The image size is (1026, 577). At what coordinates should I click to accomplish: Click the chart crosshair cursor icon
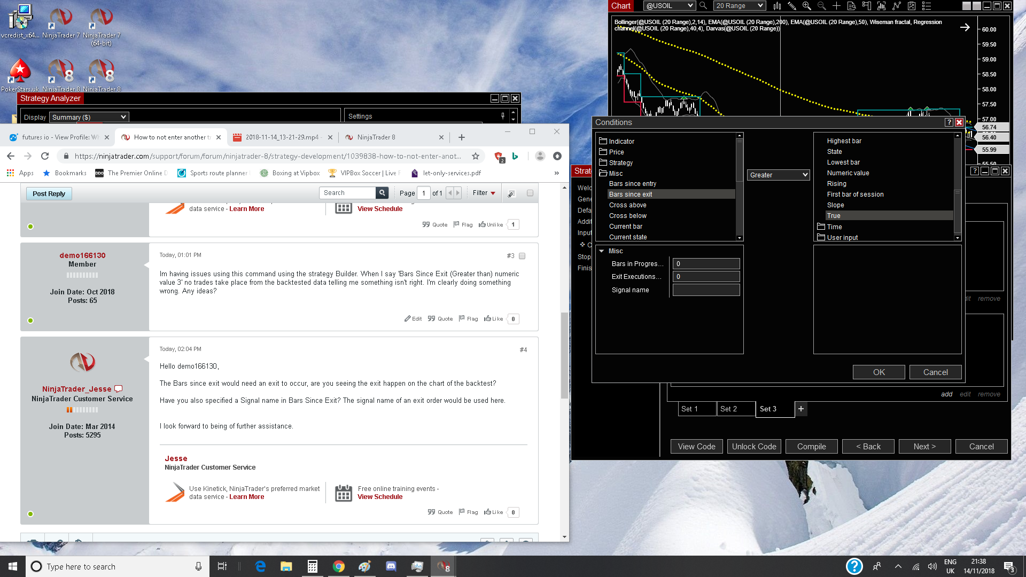pos(836,6)
